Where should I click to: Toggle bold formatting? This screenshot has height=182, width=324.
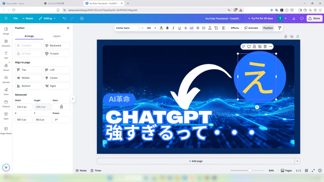click(167, 28)
